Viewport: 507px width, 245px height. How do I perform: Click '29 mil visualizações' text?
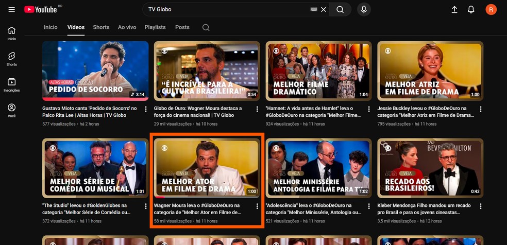173,124
